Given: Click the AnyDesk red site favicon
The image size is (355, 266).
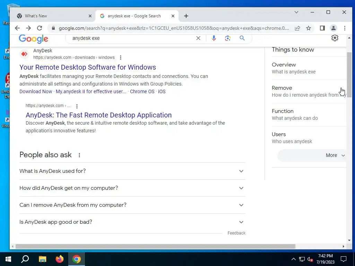Looking at the screenshot, I should (x=24, y=54).
